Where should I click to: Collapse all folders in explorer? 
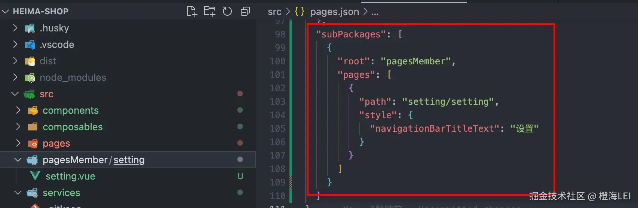click(245, 11)
